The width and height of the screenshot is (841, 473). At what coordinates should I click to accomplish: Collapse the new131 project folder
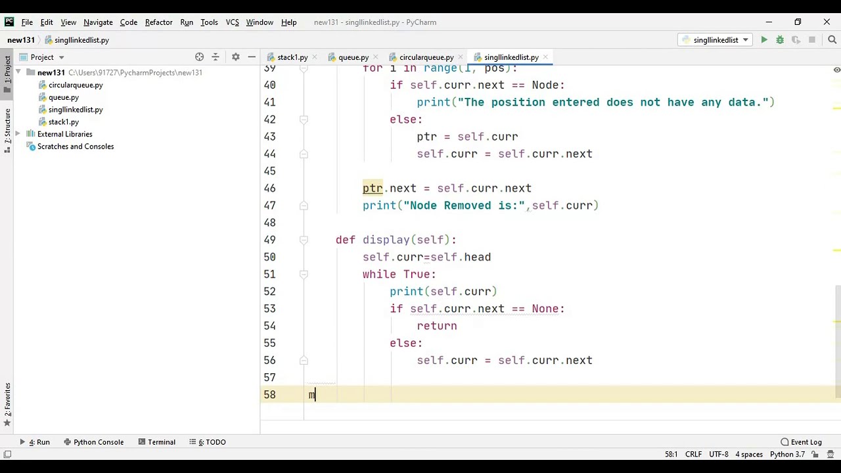pos(18,73)
